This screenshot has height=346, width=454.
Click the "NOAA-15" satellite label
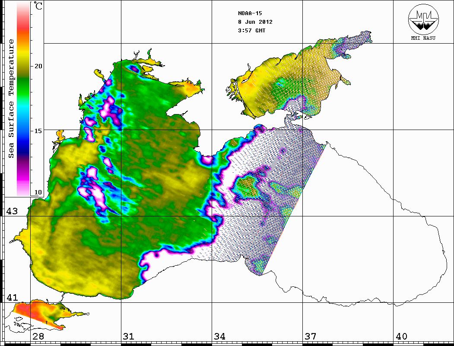pos(250,13)
